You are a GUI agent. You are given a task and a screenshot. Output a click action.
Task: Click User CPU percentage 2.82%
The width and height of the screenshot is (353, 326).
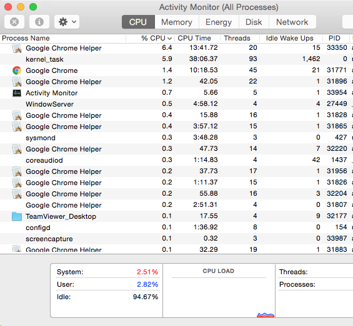[147, 284]
